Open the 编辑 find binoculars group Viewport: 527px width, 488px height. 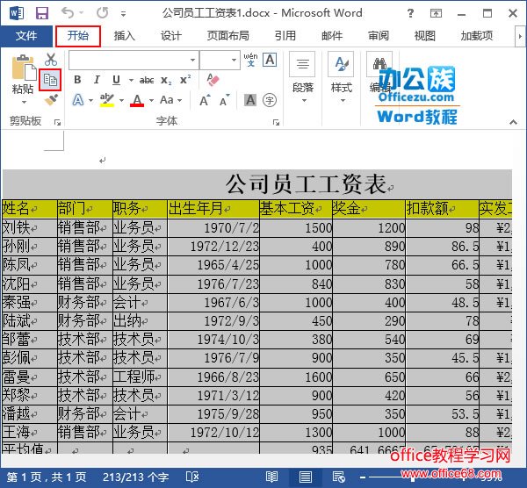(379, 77)
